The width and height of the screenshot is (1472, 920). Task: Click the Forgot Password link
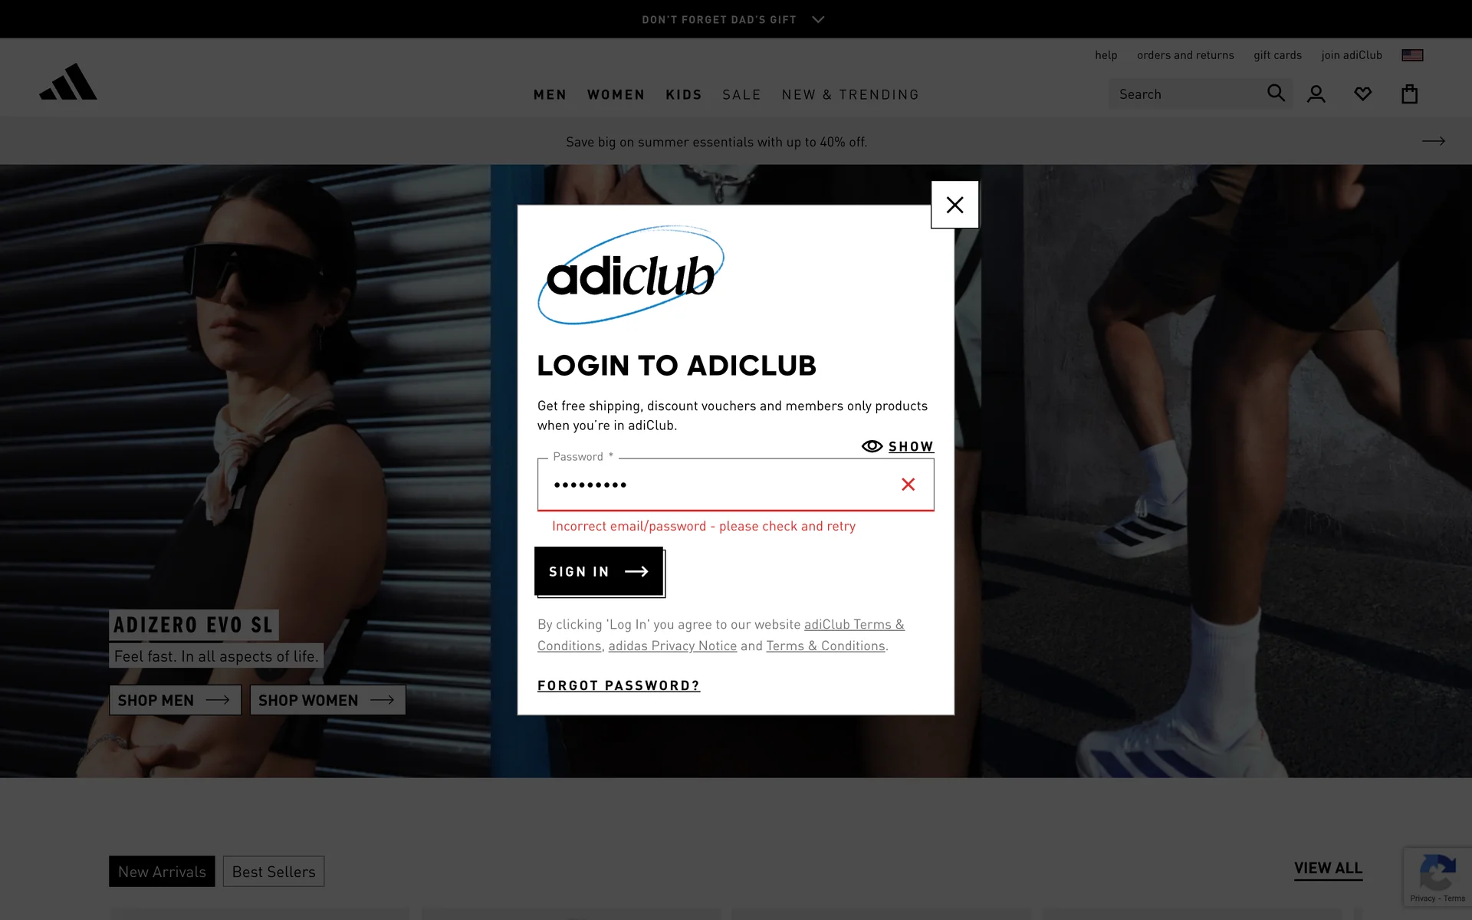[x=618, y=685]
